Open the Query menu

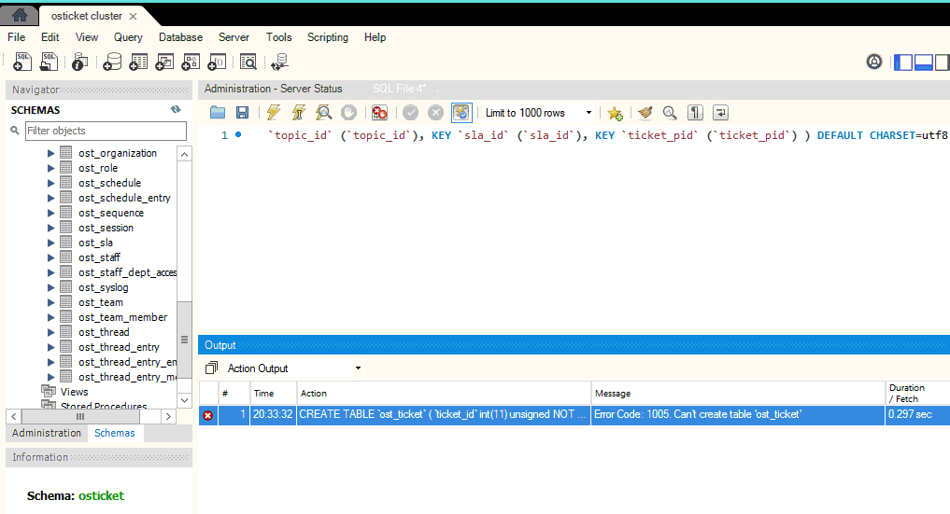pyautogui.click(x=128, y=37)
